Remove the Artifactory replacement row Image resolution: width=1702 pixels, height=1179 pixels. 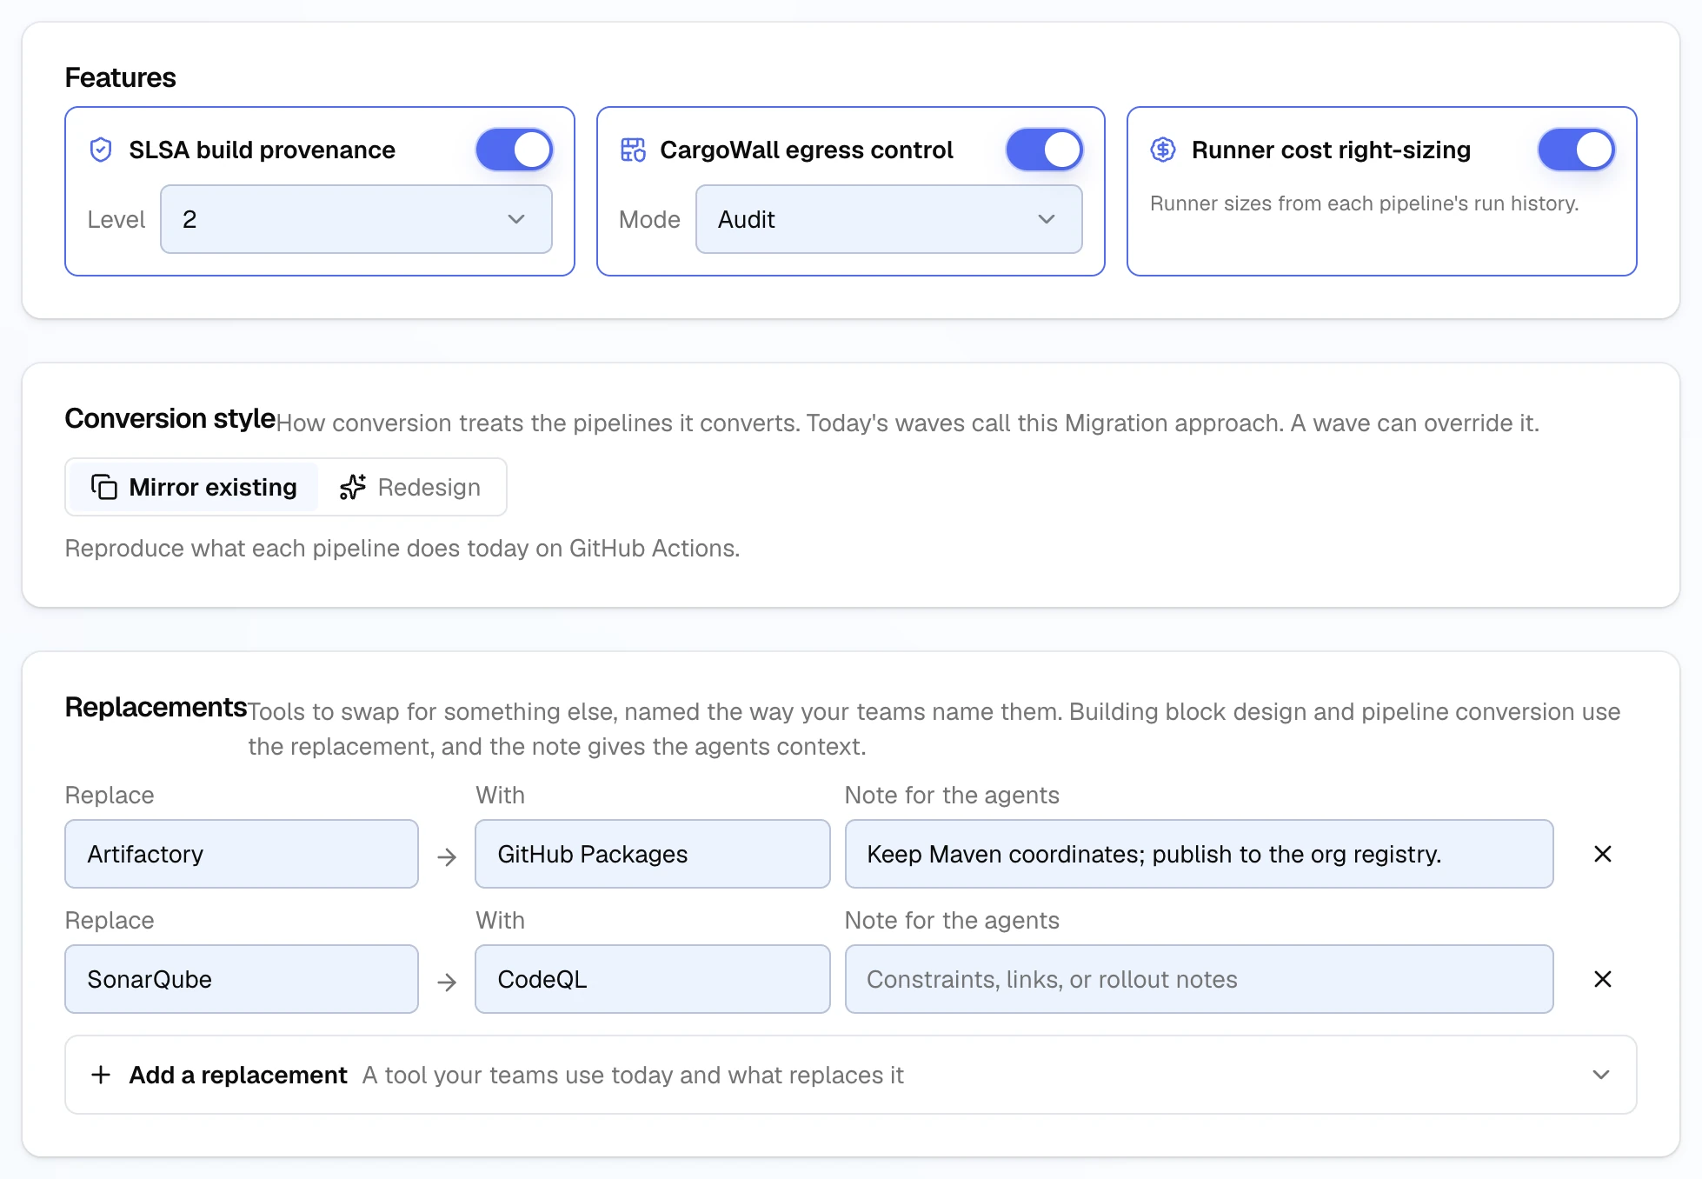[x=1603, y=854]
